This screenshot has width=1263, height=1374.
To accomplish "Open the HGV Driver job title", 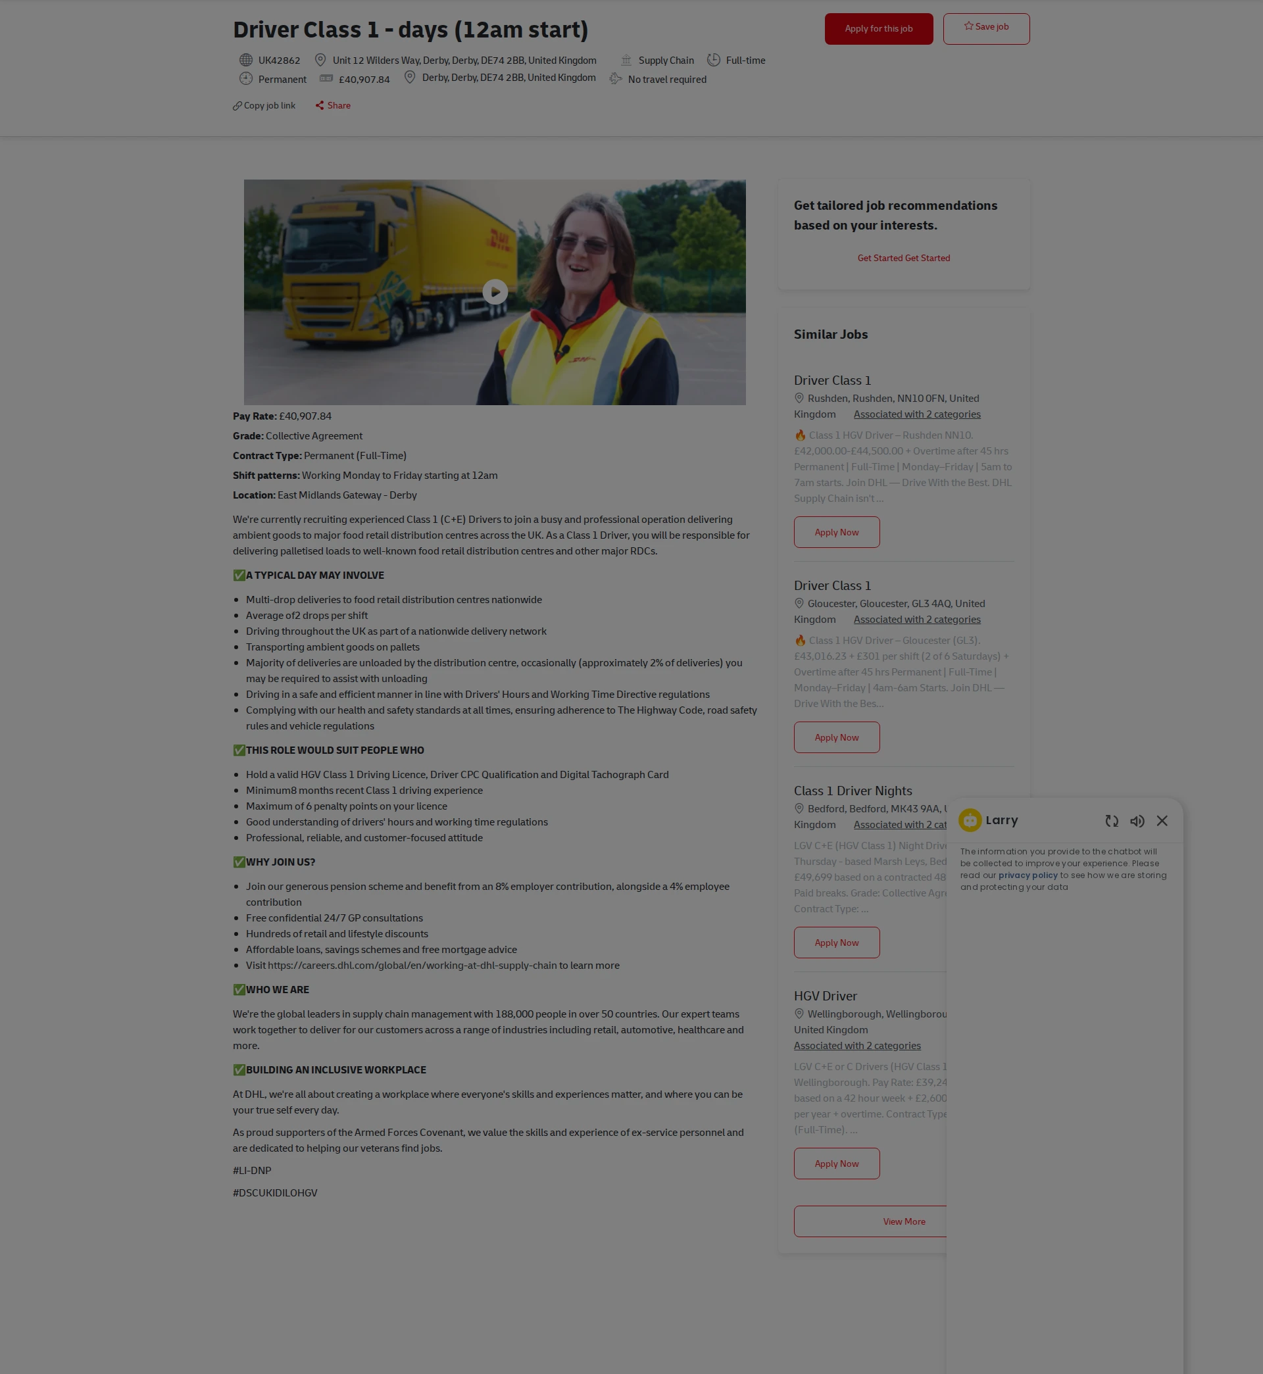I will pyautogui.click(x=825, y=996).
